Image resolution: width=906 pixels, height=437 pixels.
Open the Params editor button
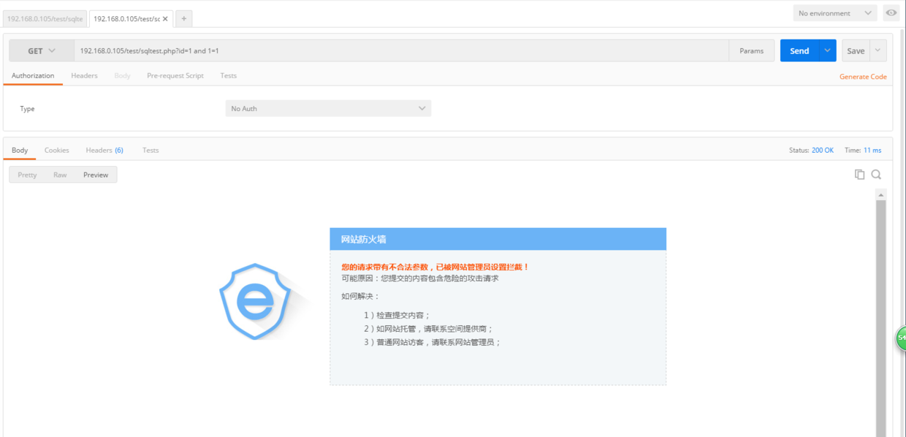(752, 51)
